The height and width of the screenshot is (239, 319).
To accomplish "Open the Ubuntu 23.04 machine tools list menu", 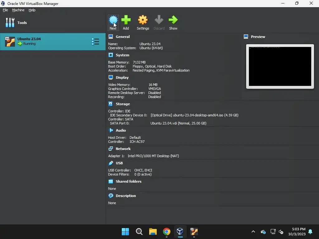I will 95,42.
